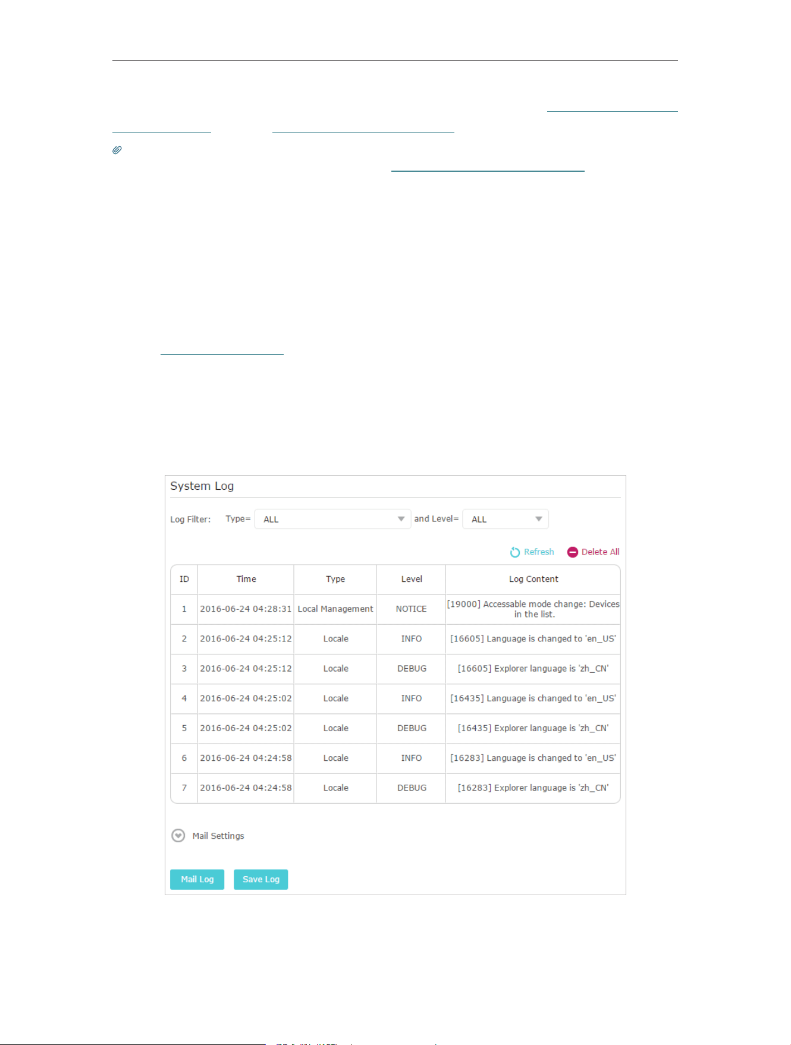Click the Locale type cell in row 7
The image size is (791, 1045).
335,787
